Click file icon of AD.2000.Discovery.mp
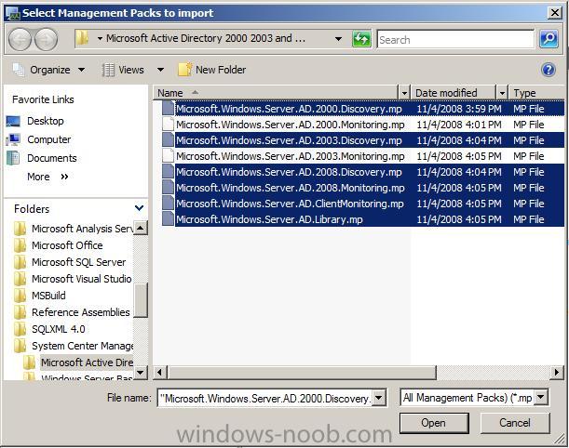Image resolution: width=569 pixels, height=448 pixels. (168, 109)
